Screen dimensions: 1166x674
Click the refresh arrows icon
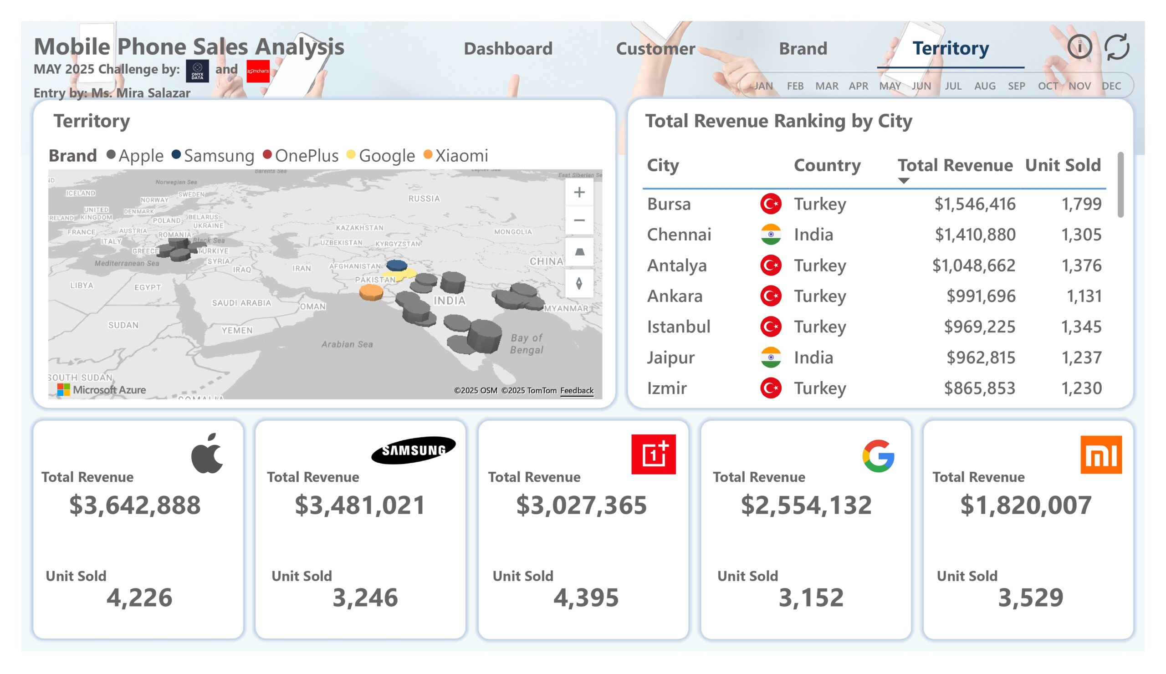click(x=1116, y=47)
